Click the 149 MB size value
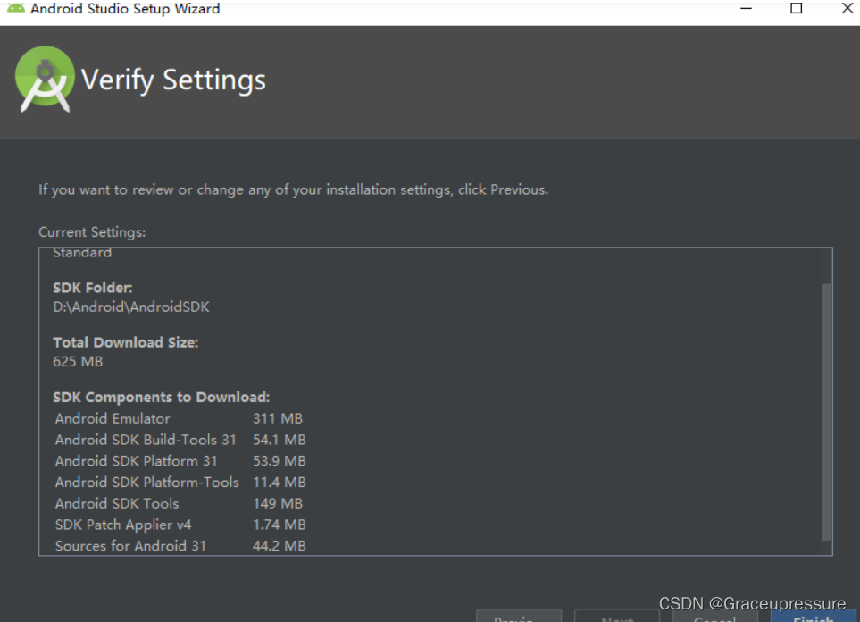The height and width of the screenshot is (622, 860). [x=278, y=503]
